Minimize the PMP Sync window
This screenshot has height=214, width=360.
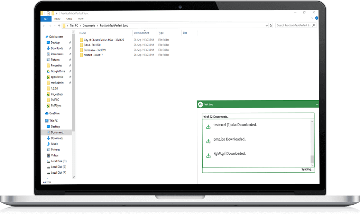click(317, 104)
